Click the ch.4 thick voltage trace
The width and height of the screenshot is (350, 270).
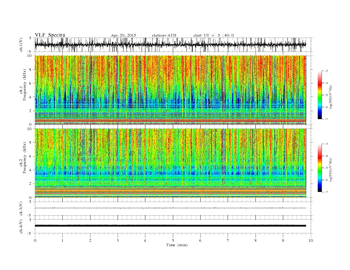170,226
